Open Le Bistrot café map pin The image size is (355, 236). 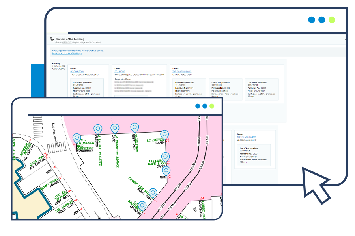[x=164, y=135]
